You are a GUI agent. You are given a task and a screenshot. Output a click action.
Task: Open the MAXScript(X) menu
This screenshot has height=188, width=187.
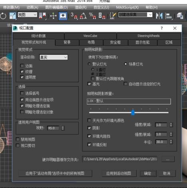[127, 7]
